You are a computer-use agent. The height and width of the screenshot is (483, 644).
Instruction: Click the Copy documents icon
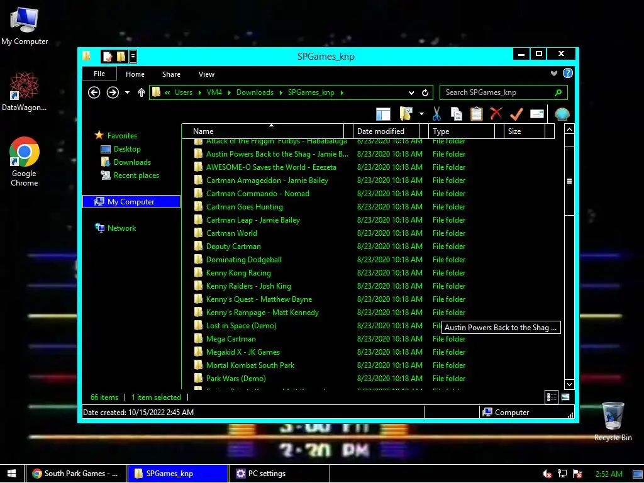[457, 114]
